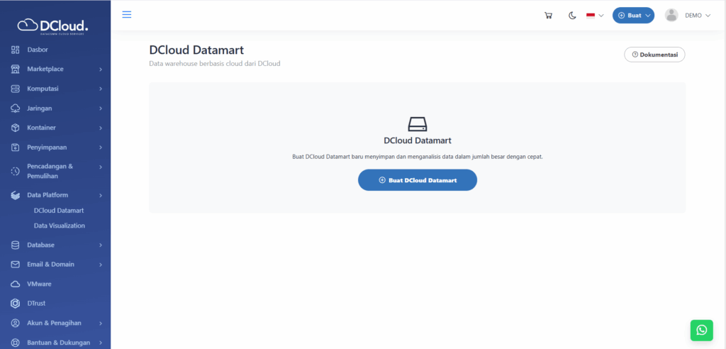Expand the Jaringan sidebar section

tap(57, 109)
